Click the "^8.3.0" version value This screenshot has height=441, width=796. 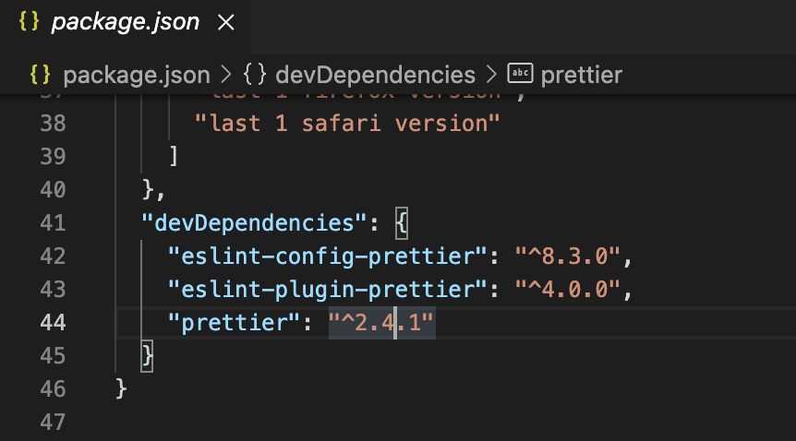568,256
